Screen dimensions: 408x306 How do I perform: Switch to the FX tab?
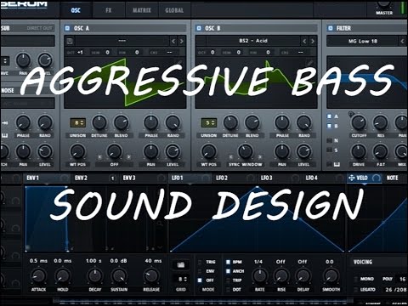click(x=109, y=10)
